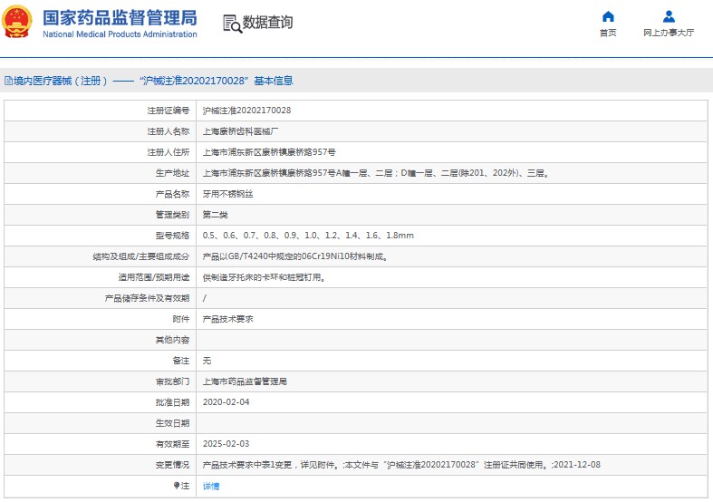Screen dimensions: 713x502
Task: Select the 数据查询 heading text
Action: click(267, 23)
